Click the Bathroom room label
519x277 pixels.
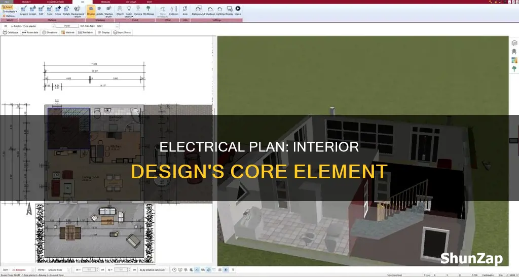[116, 117]
